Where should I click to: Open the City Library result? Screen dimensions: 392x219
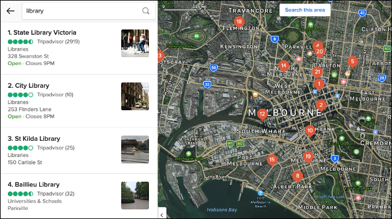79,100
